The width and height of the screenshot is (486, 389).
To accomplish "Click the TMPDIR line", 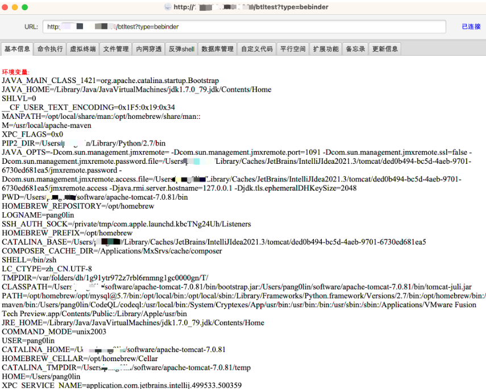I will [105, 278].
